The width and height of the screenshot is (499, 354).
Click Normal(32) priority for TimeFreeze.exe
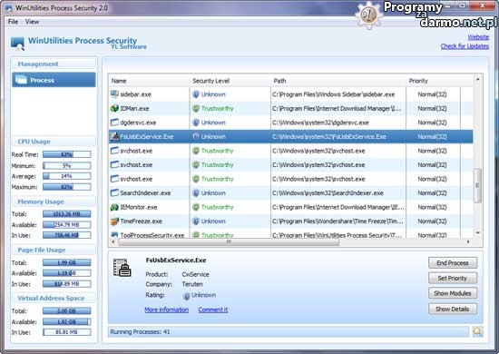[432, 221]
